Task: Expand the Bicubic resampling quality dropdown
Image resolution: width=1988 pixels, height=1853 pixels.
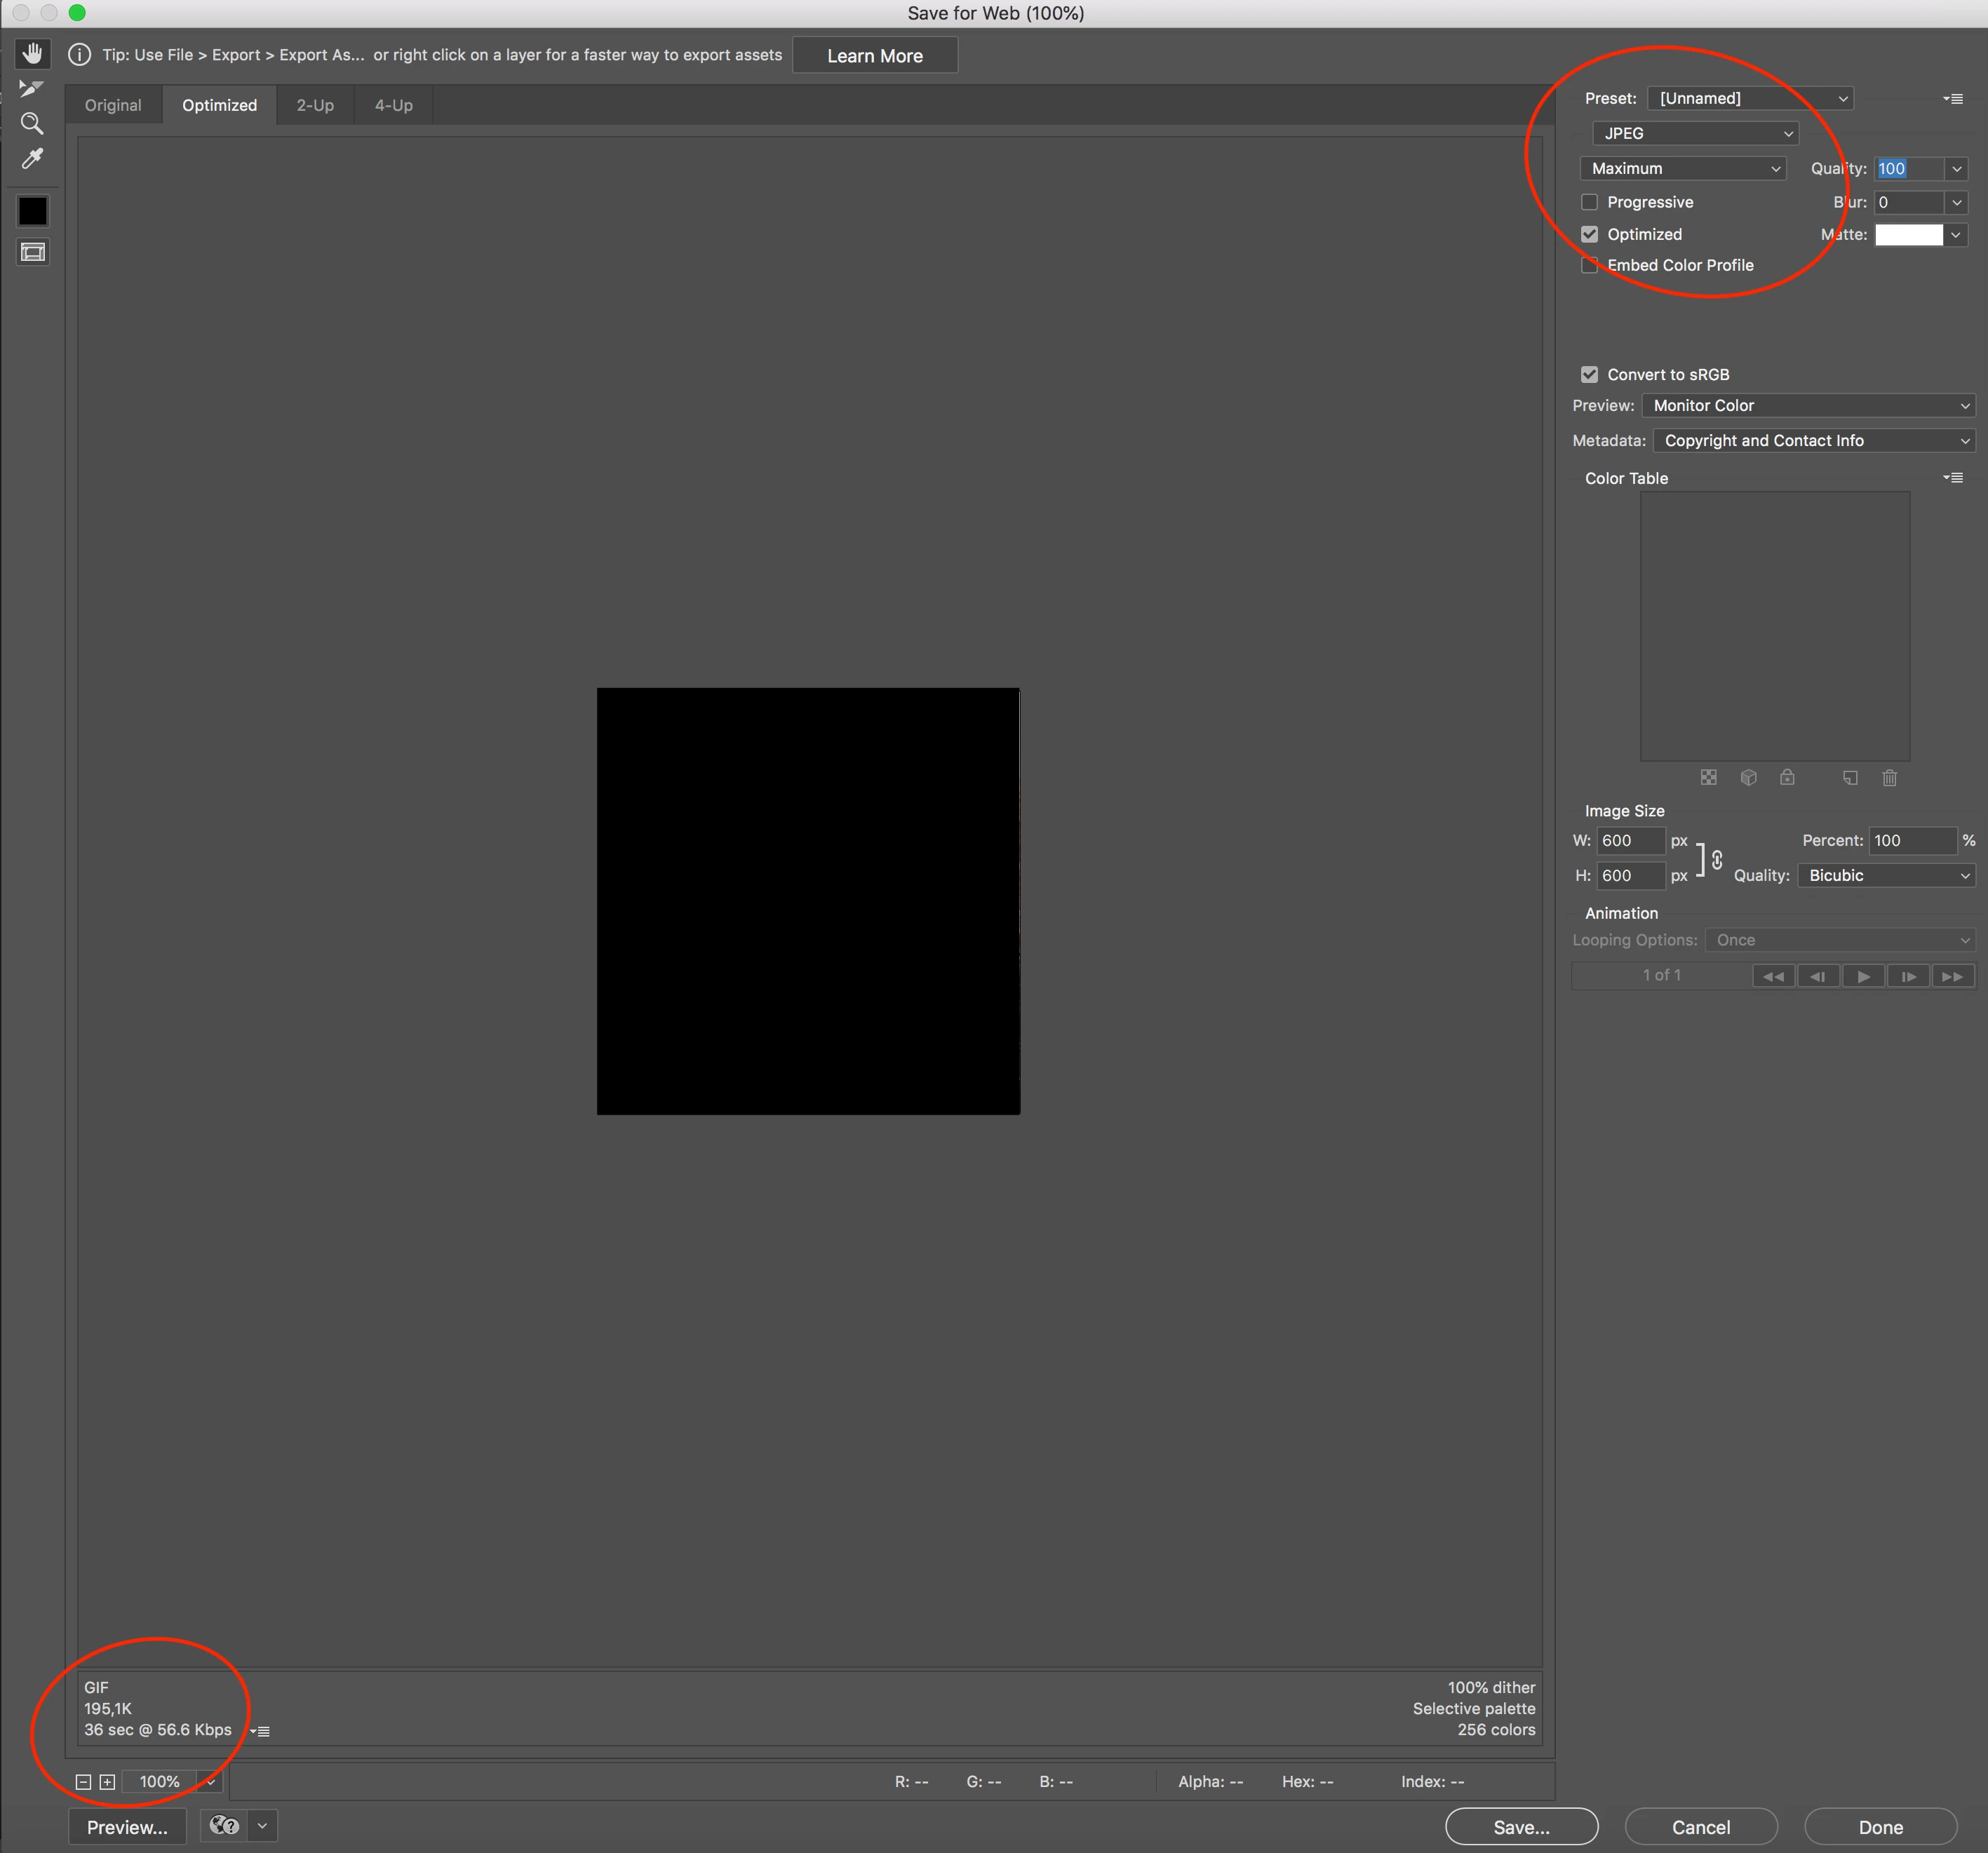Action: point(1886,875)
